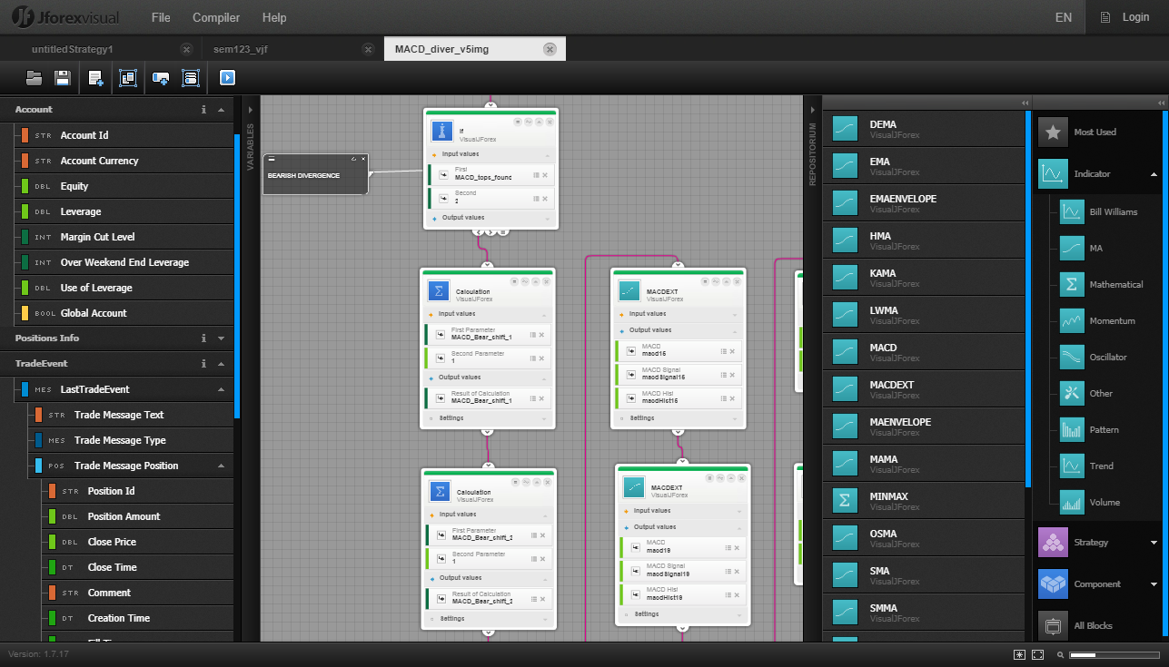Toggle the Repositorium side panel arrow
The height and width of the screenshot is (667, 1169).
point(814,109)
